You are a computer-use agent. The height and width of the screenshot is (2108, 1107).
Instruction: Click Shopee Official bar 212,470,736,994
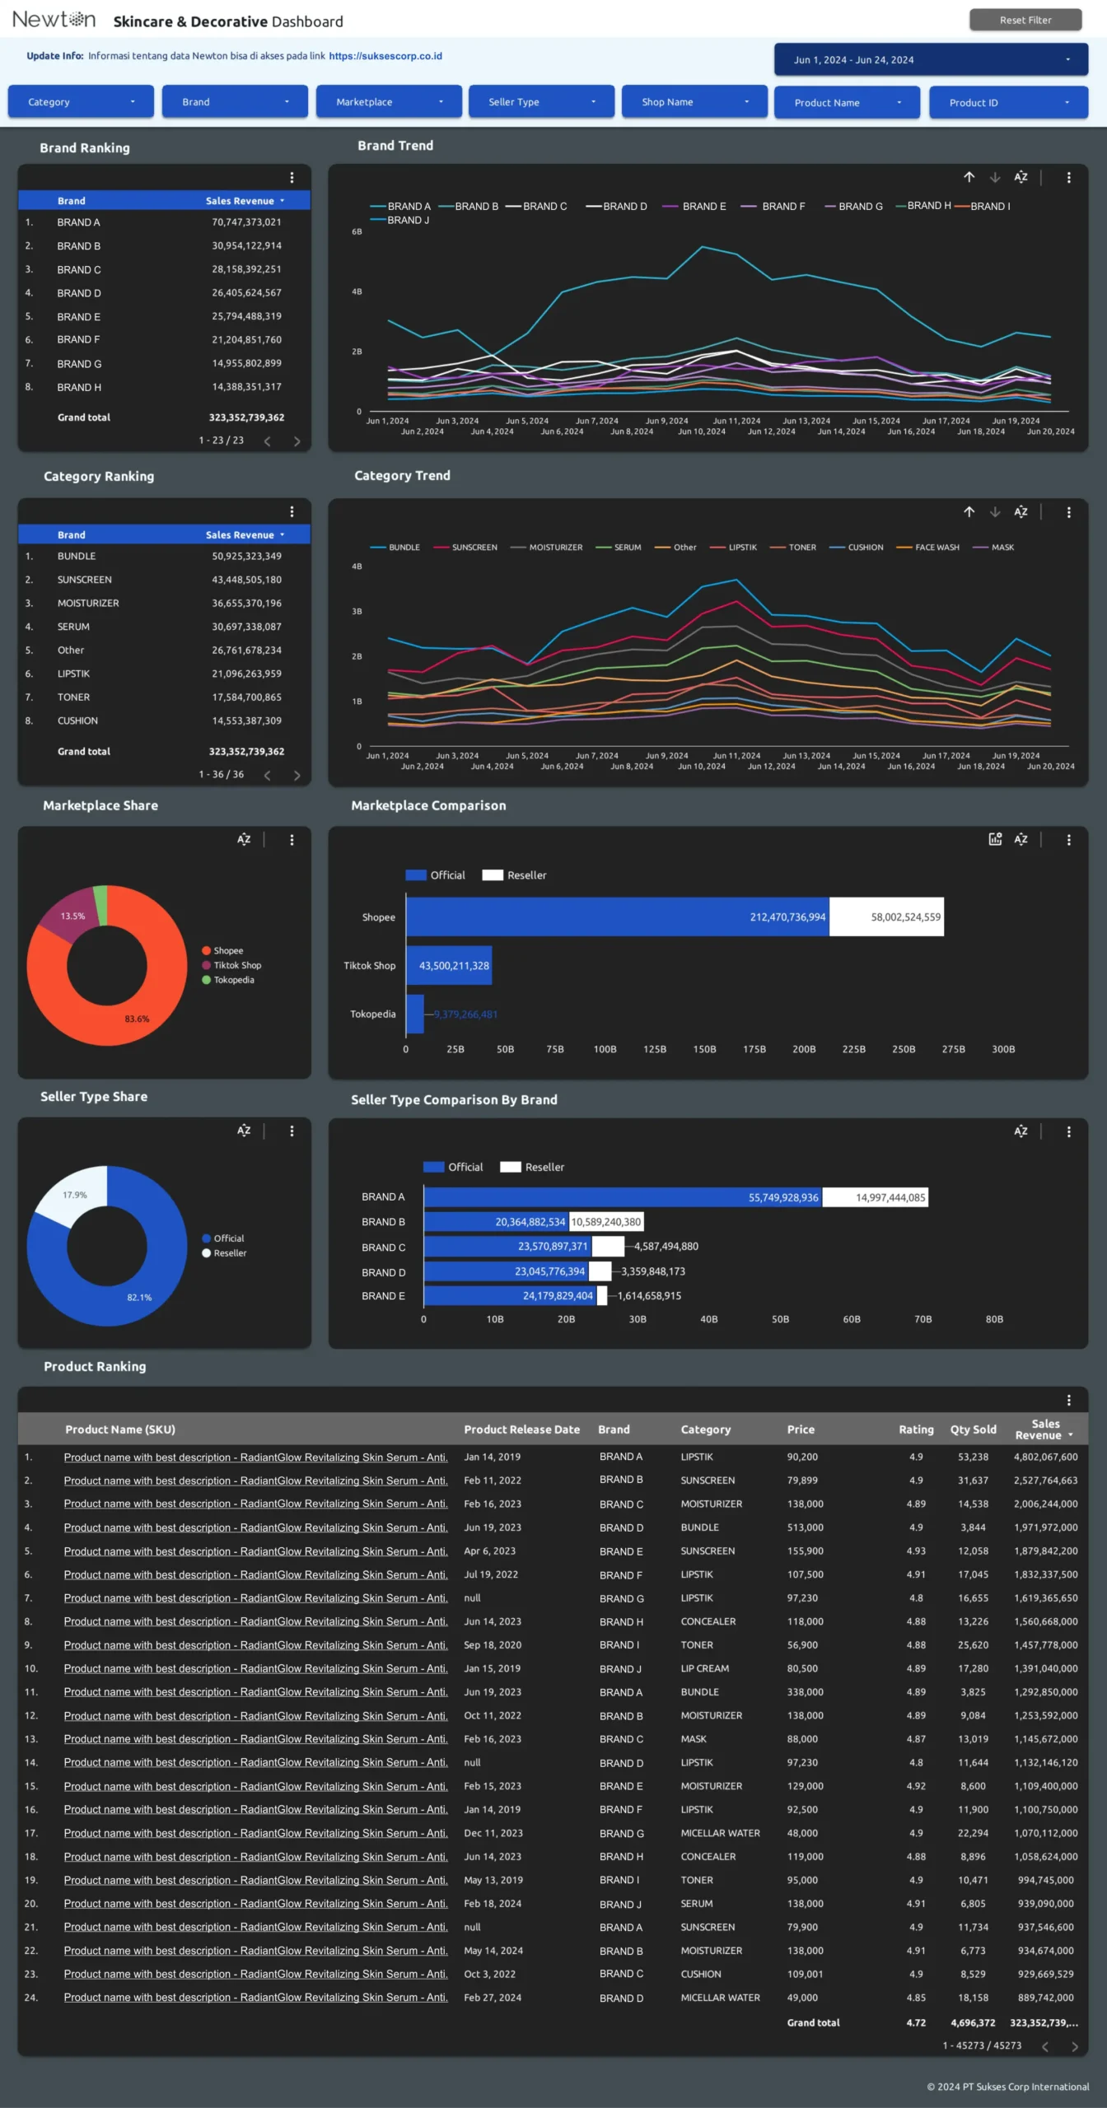(x=617, y=916)
